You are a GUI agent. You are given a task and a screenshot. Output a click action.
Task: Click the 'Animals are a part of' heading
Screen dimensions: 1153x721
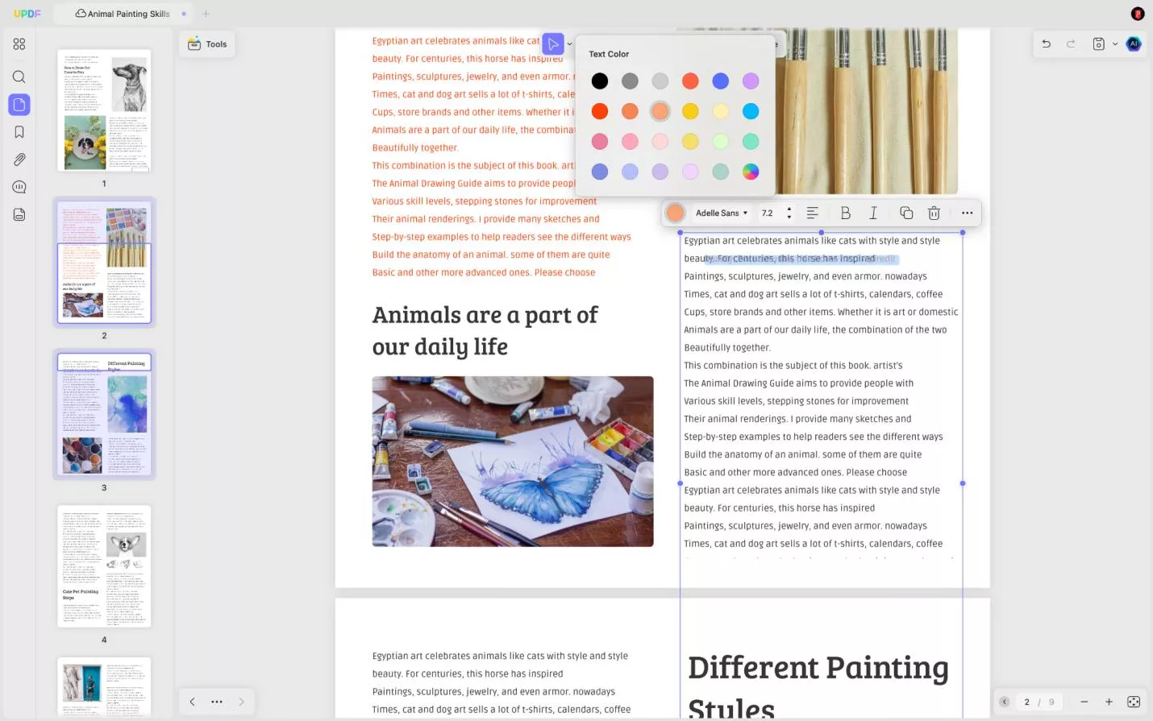(x=485, y=315)
